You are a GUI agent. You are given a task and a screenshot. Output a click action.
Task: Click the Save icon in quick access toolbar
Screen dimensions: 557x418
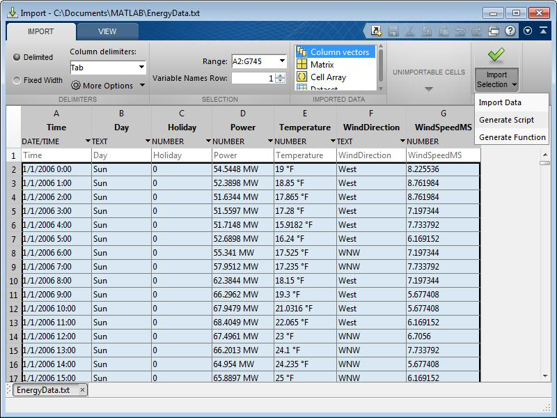(x=393, y=31)
